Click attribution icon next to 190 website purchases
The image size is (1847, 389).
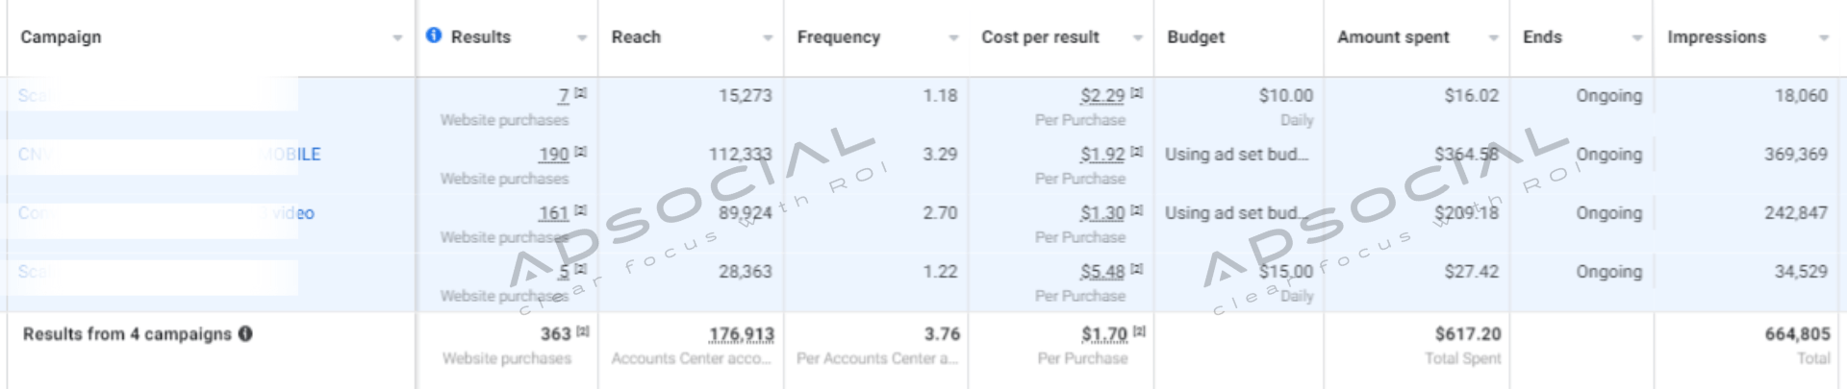click(x=580, y=153)
